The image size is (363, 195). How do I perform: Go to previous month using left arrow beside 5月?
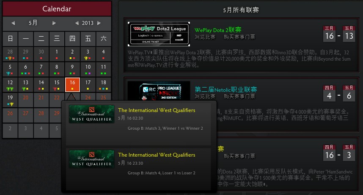pos(13,23)
